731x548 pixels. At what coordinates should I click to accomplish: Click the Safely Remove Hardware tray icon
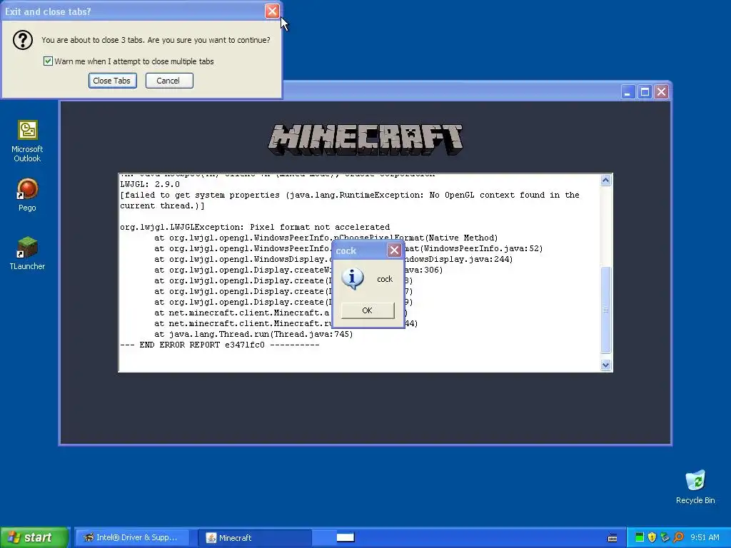click(665, 537)
